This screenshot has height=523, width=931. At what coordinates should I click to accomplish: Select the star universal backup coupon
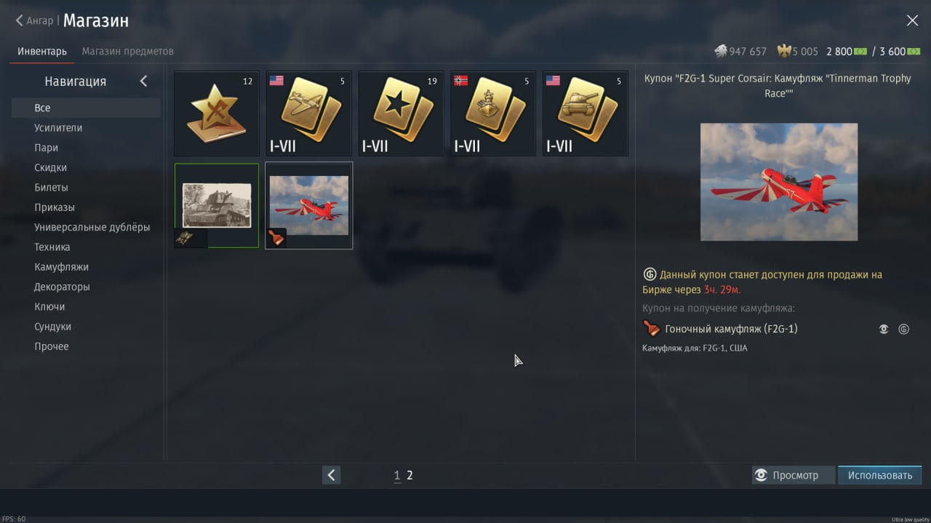pos(401,113)
